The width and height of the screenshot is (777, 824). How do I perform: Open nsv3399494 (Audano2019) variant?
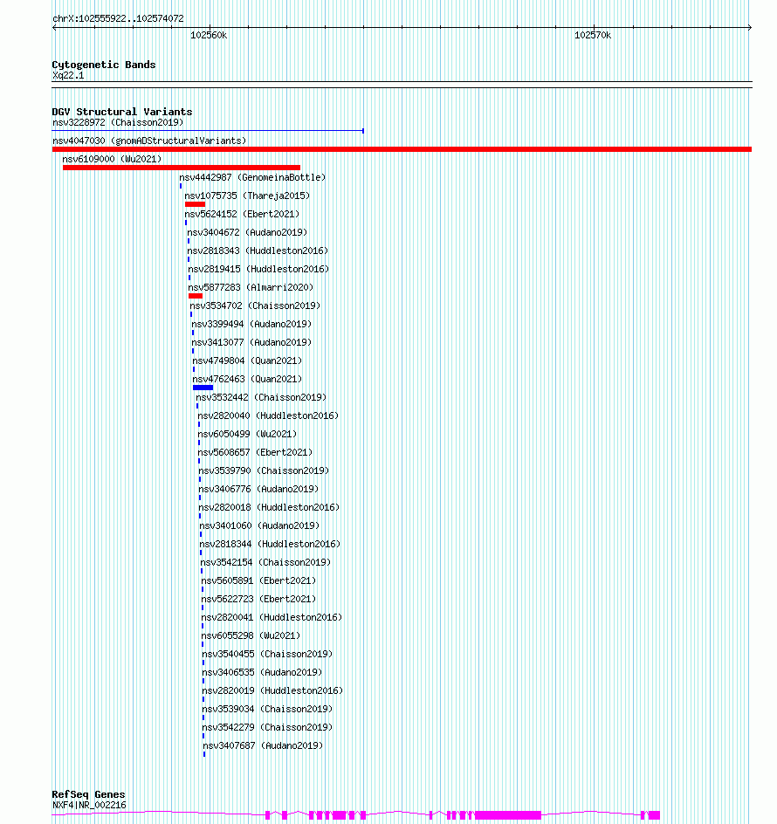click(251, 324)
